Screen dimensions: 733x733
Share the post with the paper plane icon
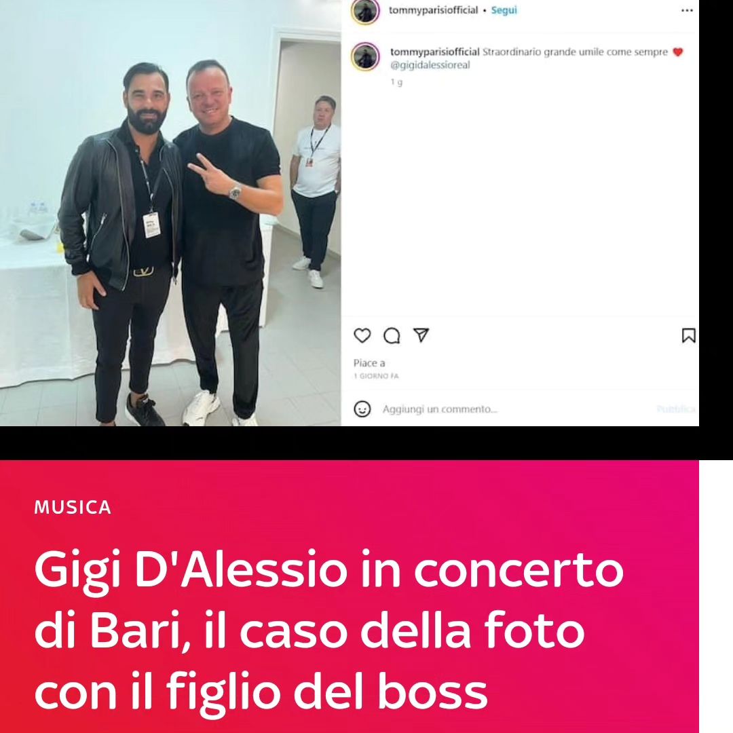(x=421, y=335)
